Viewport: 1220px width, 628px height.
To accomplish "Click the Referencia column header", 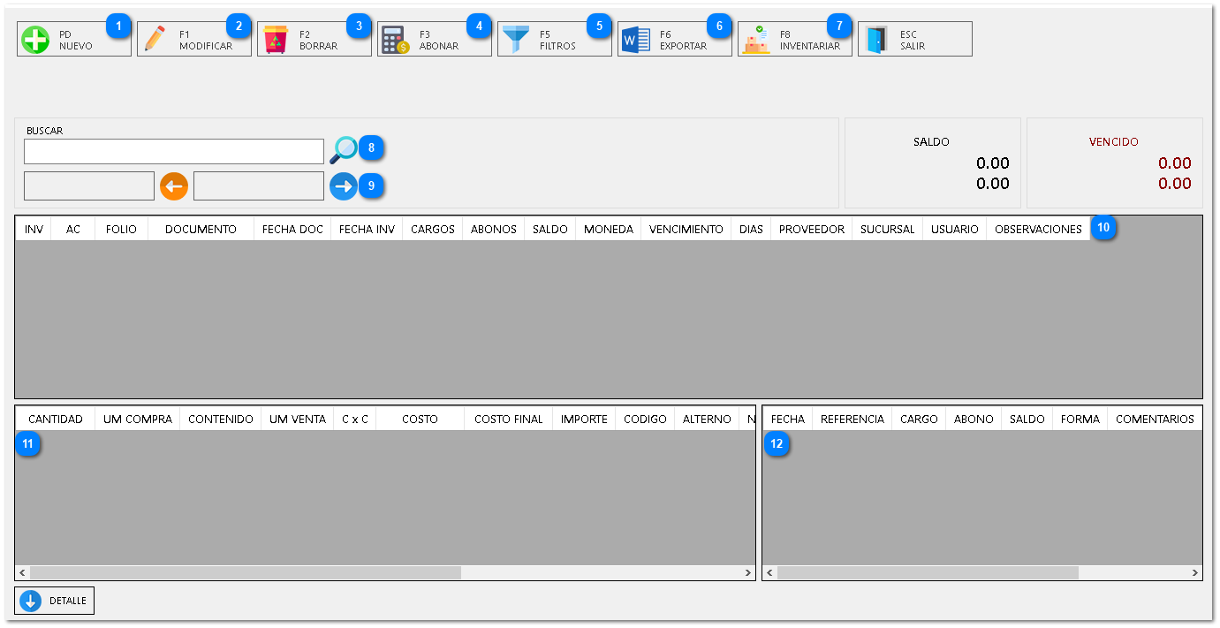I will coord(852,420).
